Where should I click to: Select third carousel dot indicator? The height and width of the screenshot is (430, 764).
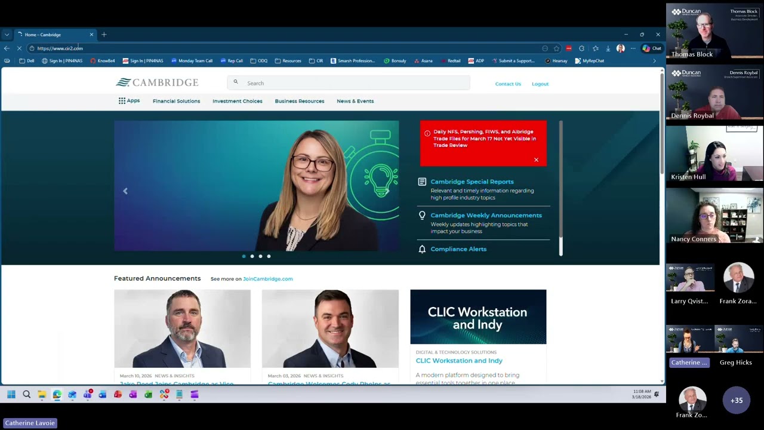tap(260, 256)
